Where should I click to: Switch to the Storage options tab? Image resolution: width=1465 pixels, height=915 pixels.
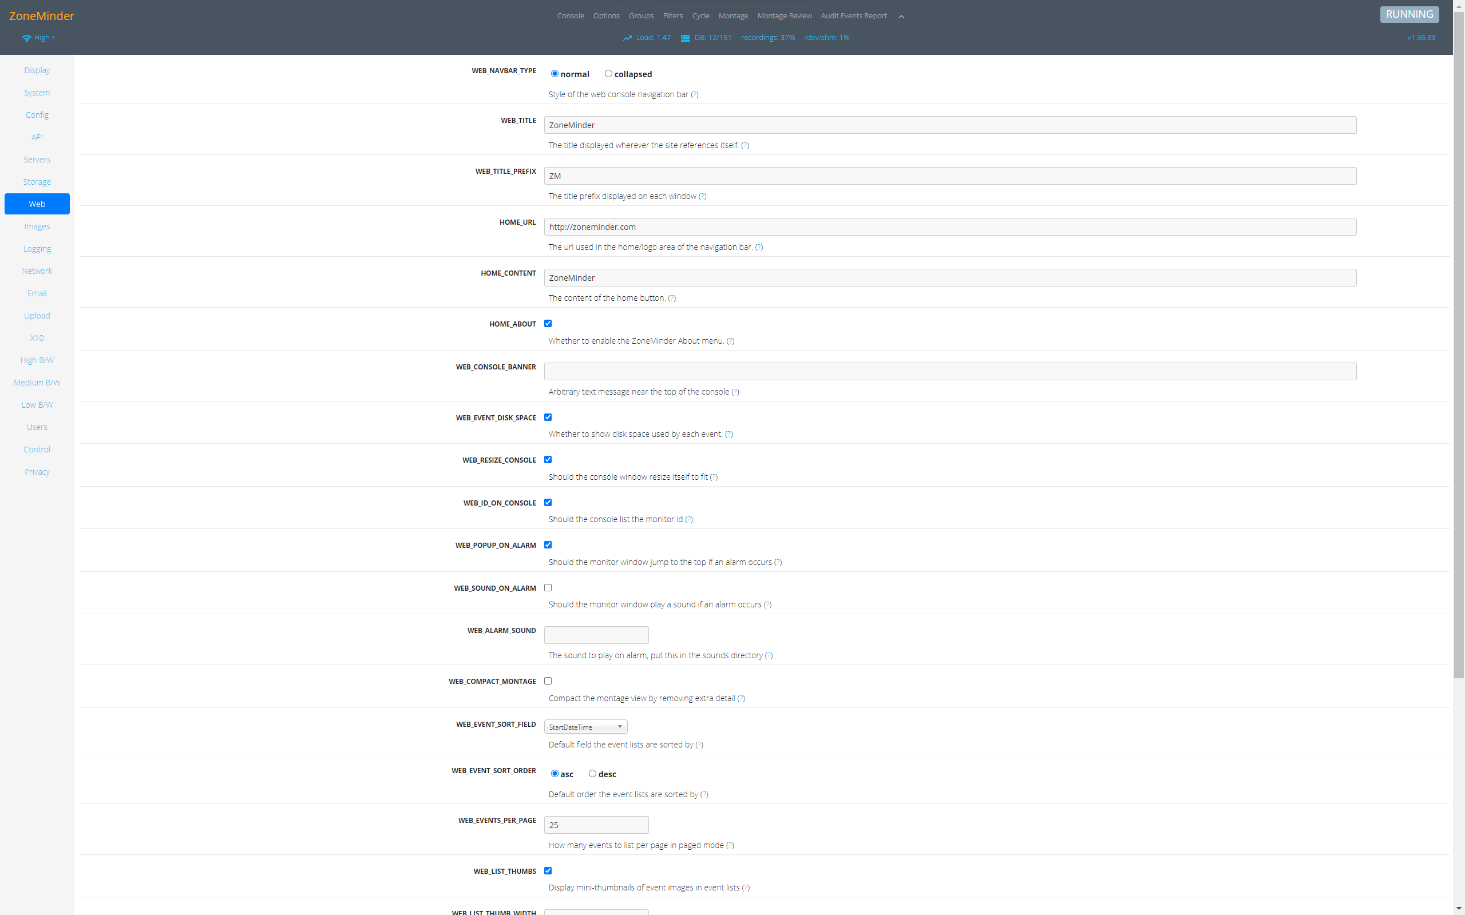point(37,181)
